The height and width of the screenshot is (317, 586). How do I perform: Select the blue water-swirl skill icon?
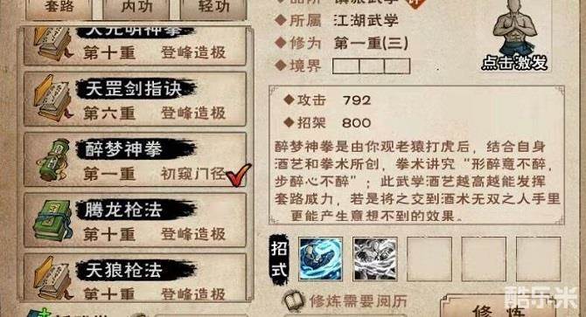tap(321, 258)
